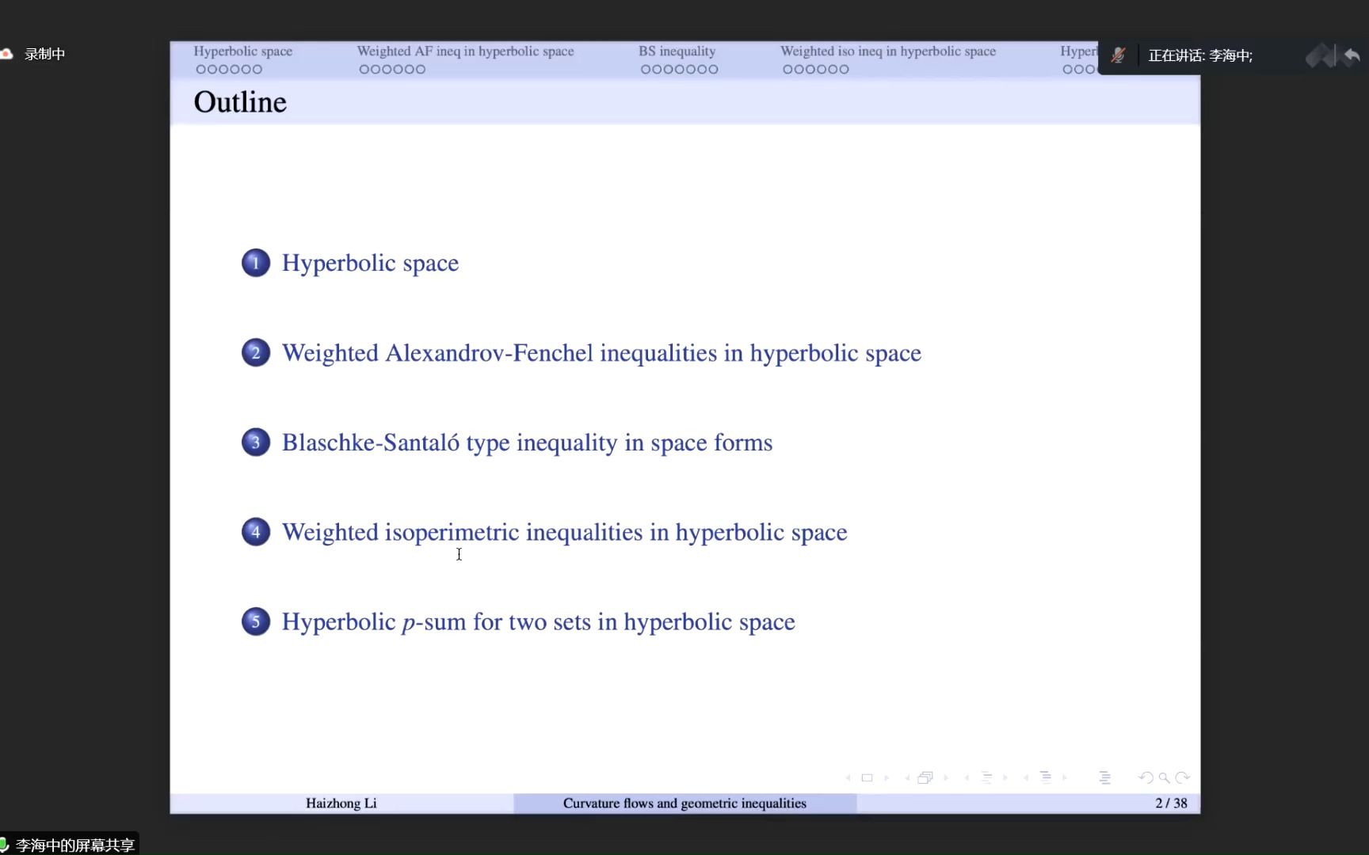Go to Weighted isoperimetric inequalities outline link

pyautogui.click(x=564, y=532)
